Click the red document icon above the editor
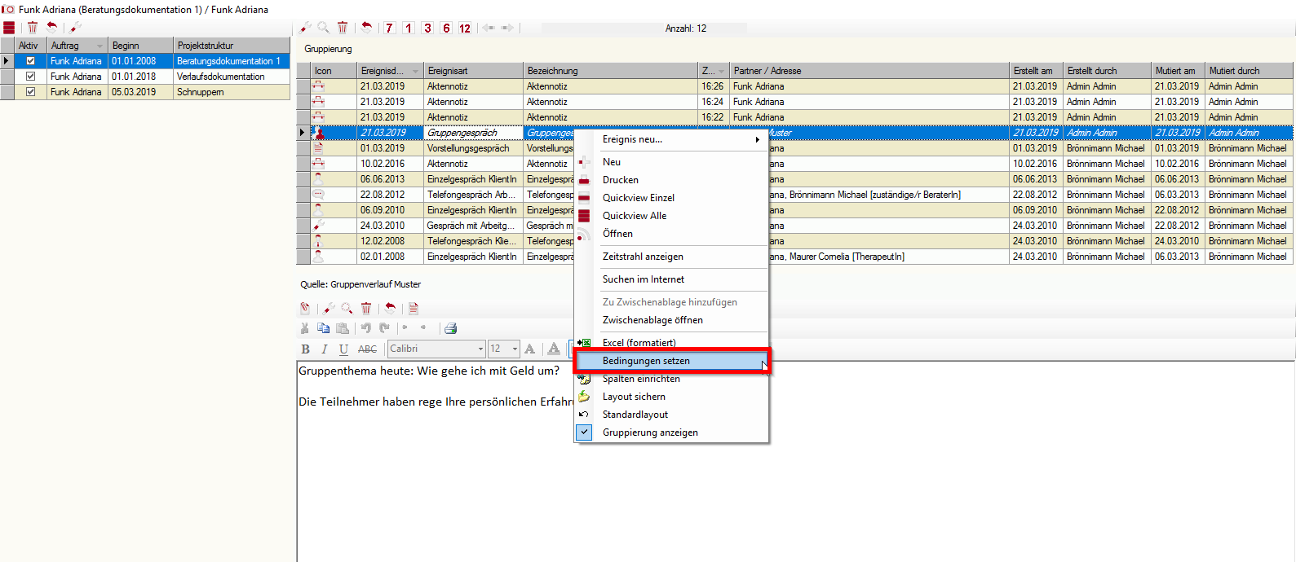The height and width of the screenshot is (562, 1296). click(x=414, y=308)
